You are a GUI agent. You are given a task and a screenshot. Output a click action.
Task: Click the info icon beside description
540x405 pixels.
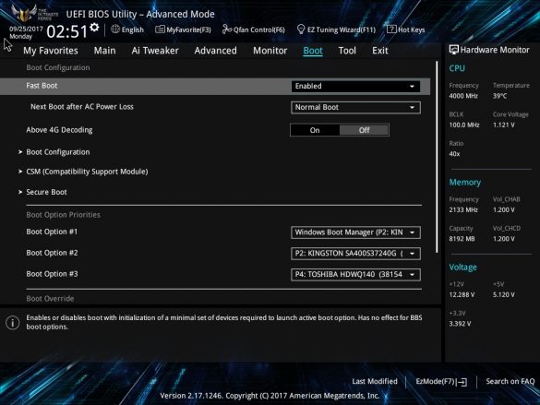(x=12, y=323)
